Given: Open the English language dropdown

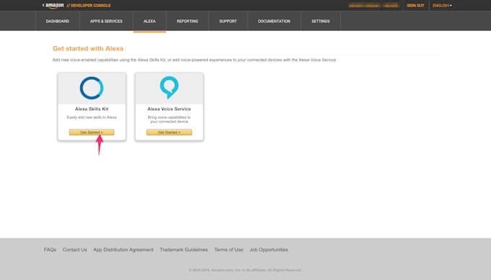Looking at the screenshot, I should click(x=442, y=6).
